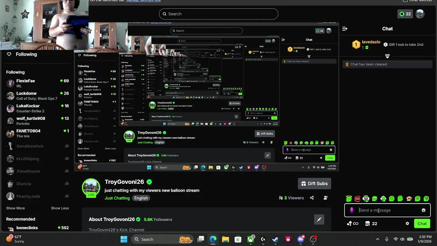Open TroyGovoni26 LIVE channel avatar
This screenshot has height=246, width=437.
91,188
